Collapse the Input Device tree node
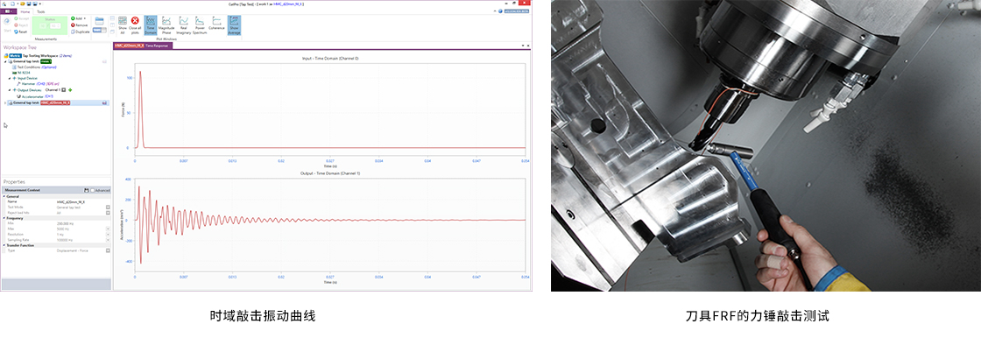This screenshot has width=981, height=352. pos(10,78)
